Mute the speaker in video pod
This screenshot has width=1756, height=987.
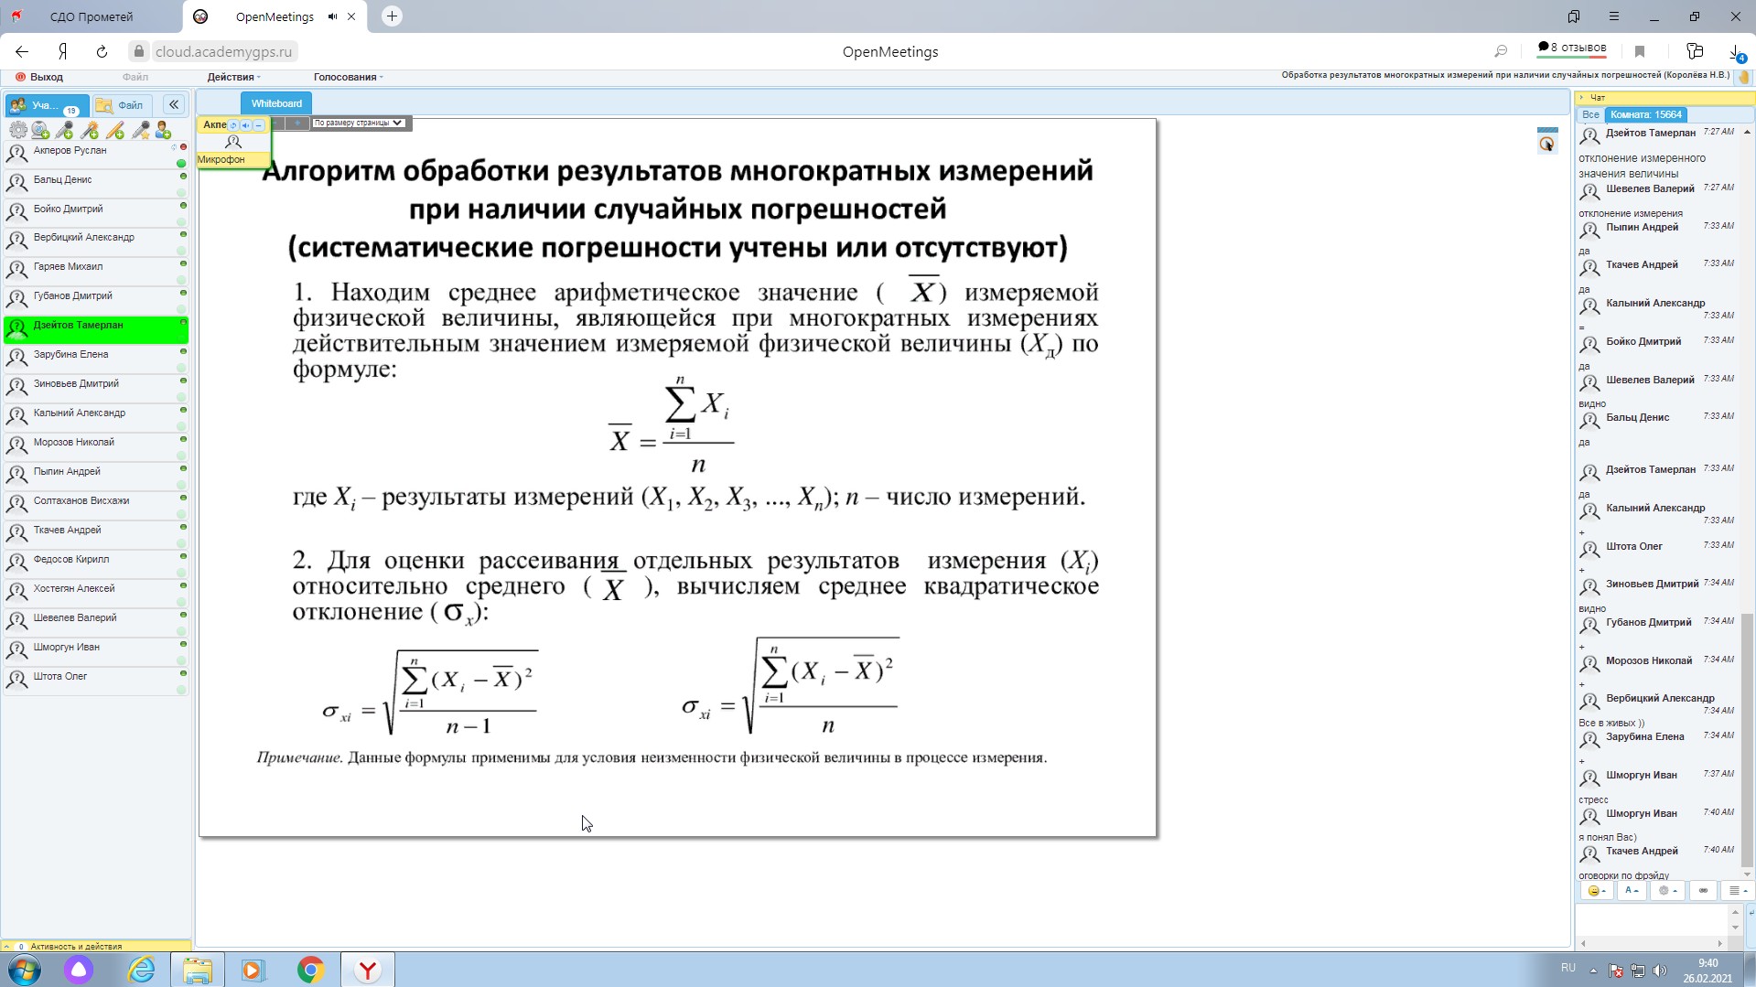coord(246,125)
